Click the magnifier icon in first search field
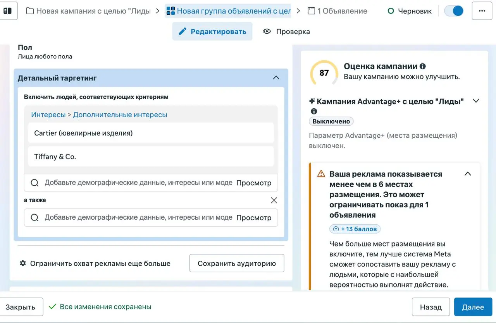 pyautogui.click(x=34, y=183)
